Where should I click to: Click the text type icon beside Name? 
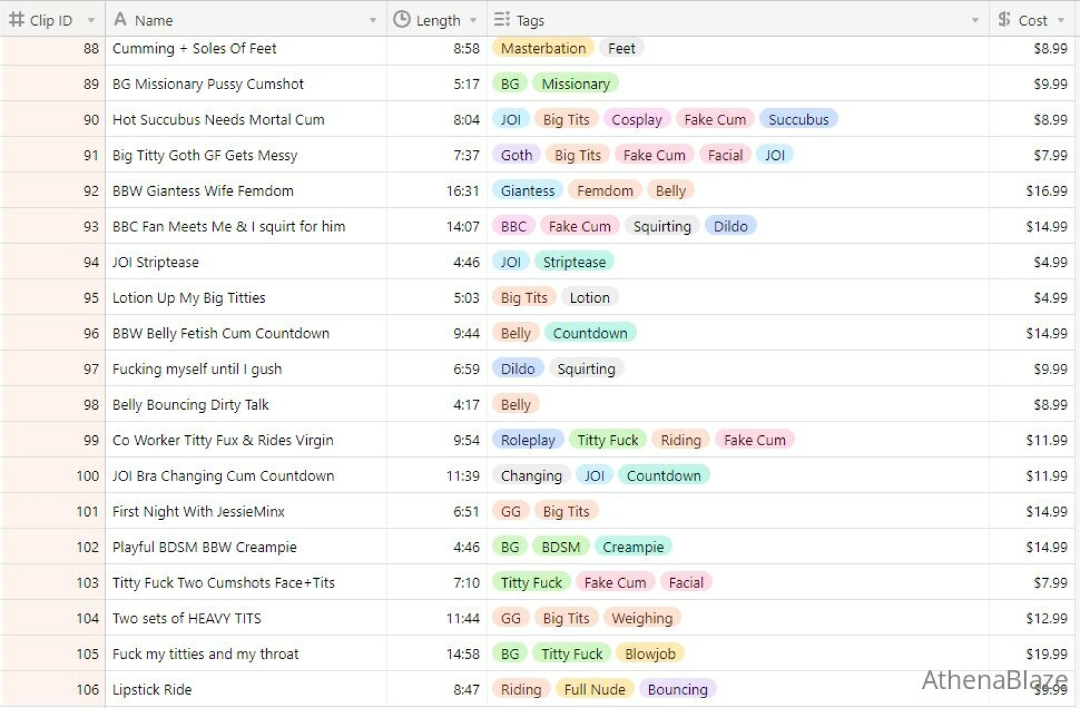pos(120,20)
